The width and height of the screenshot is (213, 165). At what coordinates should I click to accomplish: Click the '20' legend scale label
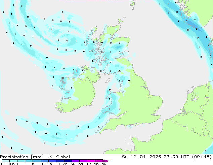pyautogui.click(x=57, y=164)
